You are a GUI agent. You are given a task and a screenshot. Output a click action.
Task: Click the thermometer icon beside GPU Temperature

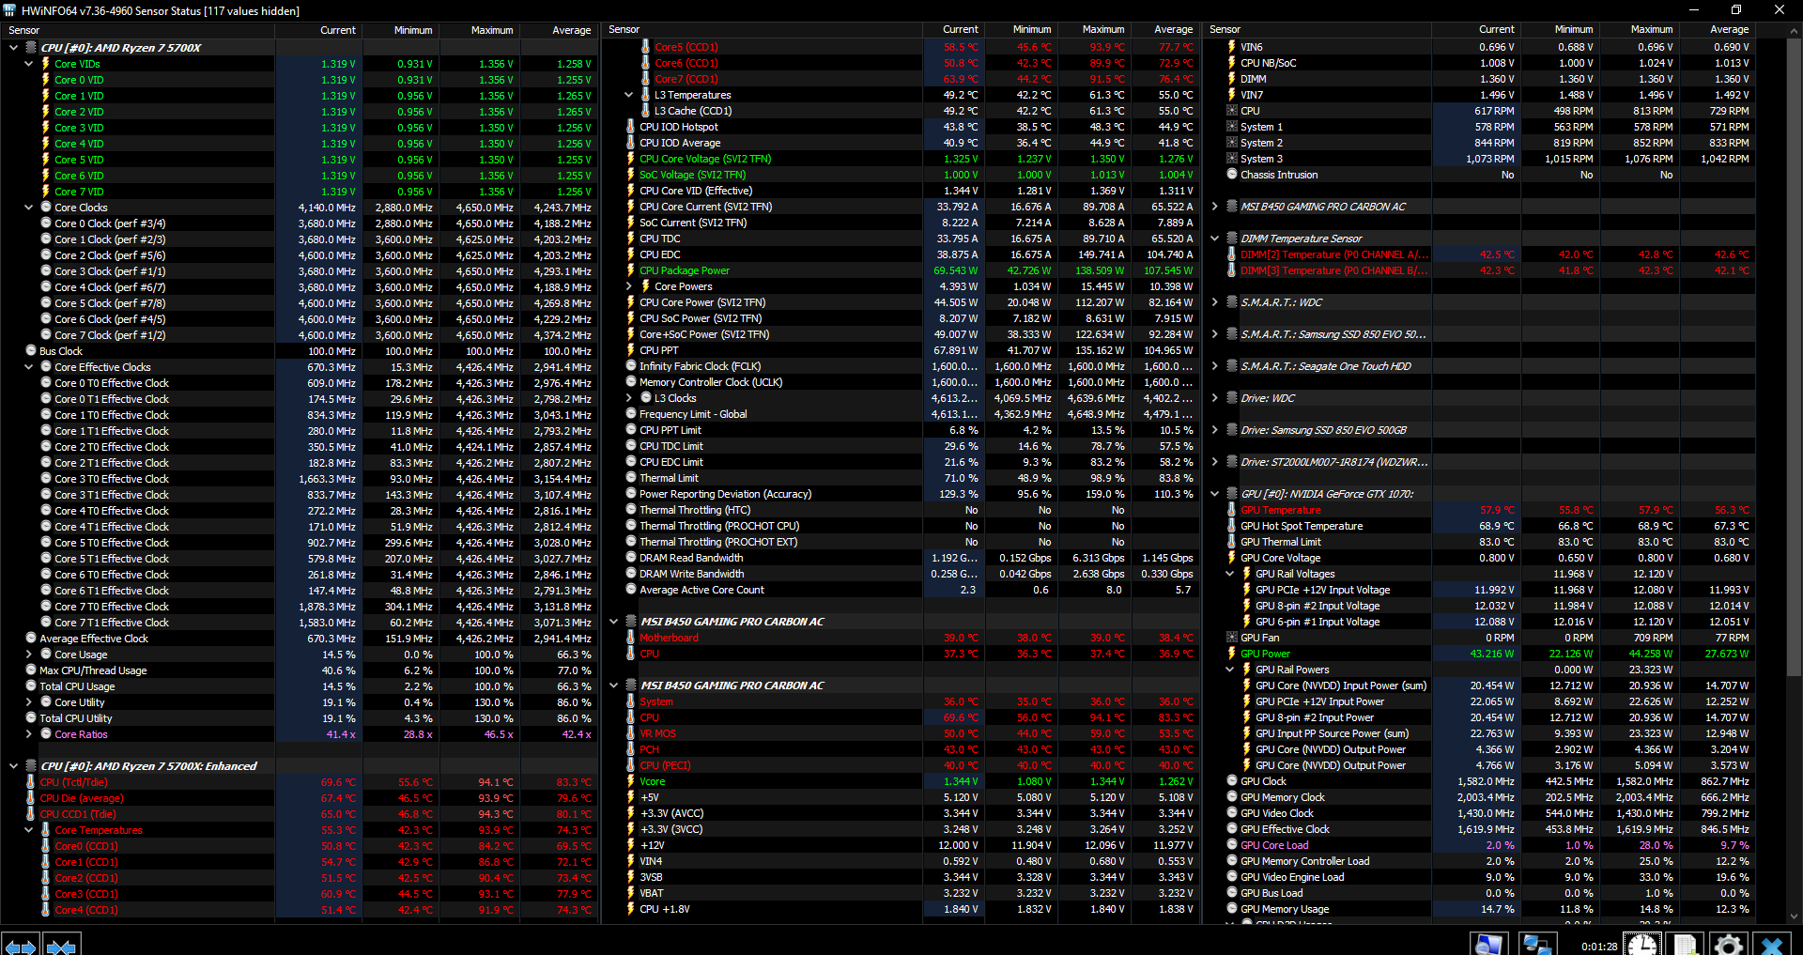tap(1231, 510)
